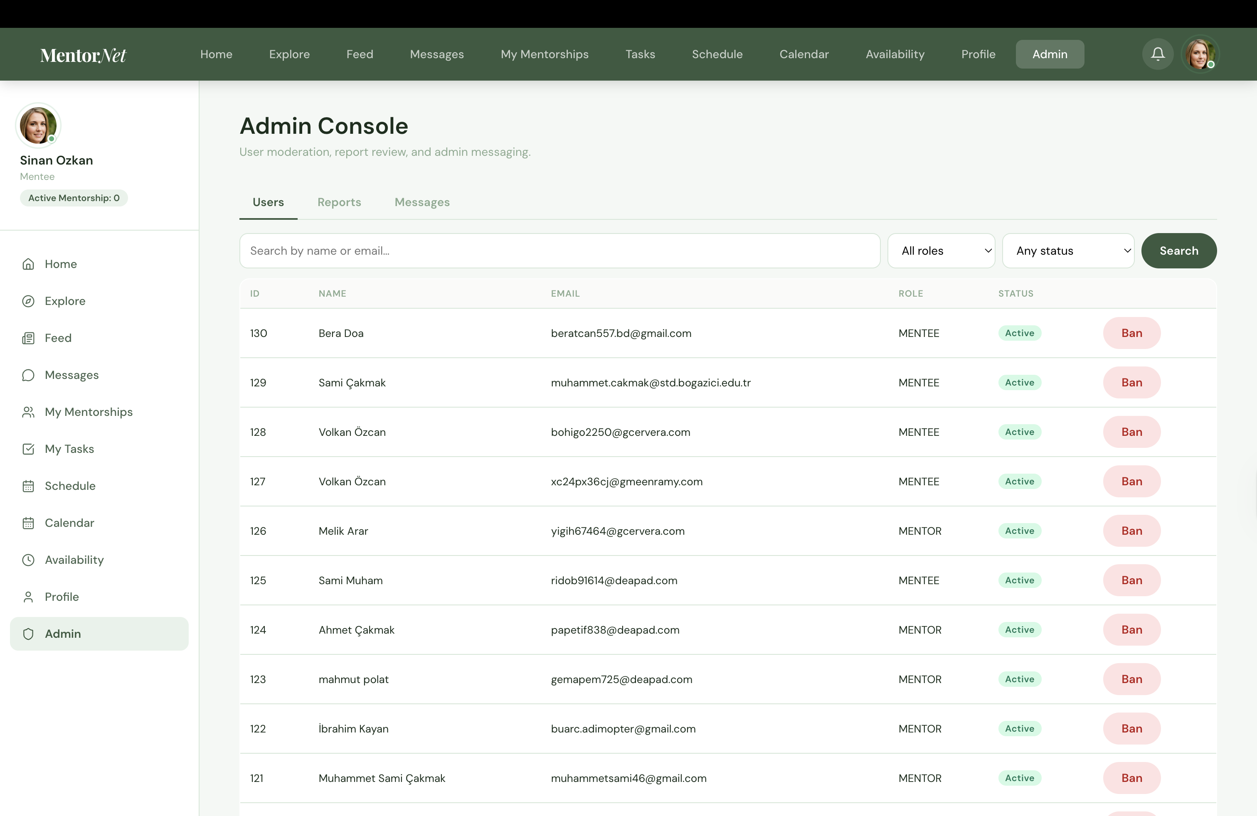
Task: Click email beratcan557.bd@gmail.com
Action: pyautogui.click(x=621, y=333)
